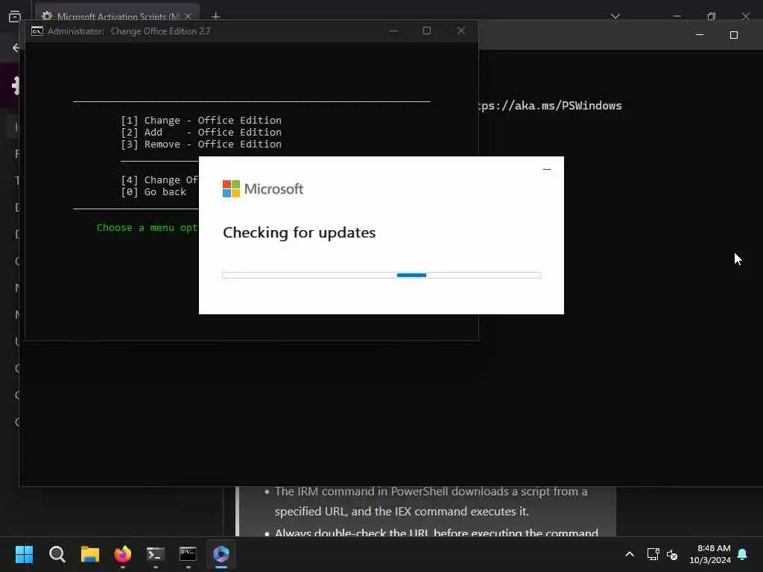Click the aka.ms/PSWindows link text

tap(551, 106)
